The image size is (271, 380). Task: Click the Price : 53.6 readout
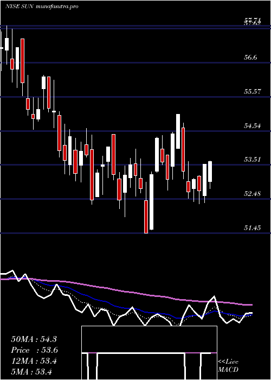click(x=35, y=350)
